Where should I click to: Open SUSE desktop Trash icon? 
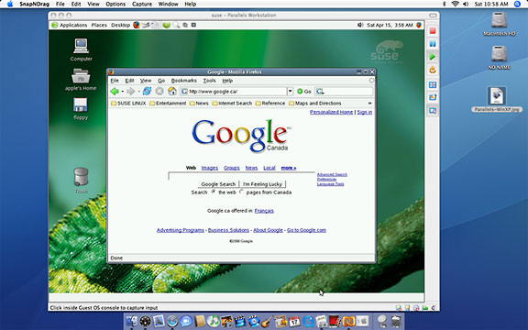81,181
